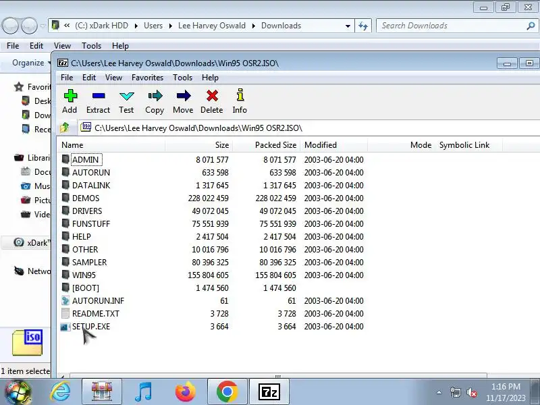Open the 7-Zip Edit menu
The height and width of the screenshot is (405, 540).
89,78
